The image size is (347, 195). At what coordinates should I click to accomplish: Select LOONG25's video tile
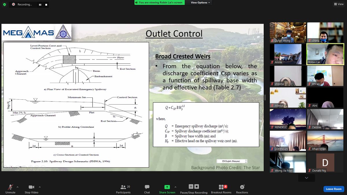tap(288, 141)
